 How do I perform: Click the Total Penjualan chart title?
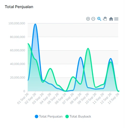point(19,7)
